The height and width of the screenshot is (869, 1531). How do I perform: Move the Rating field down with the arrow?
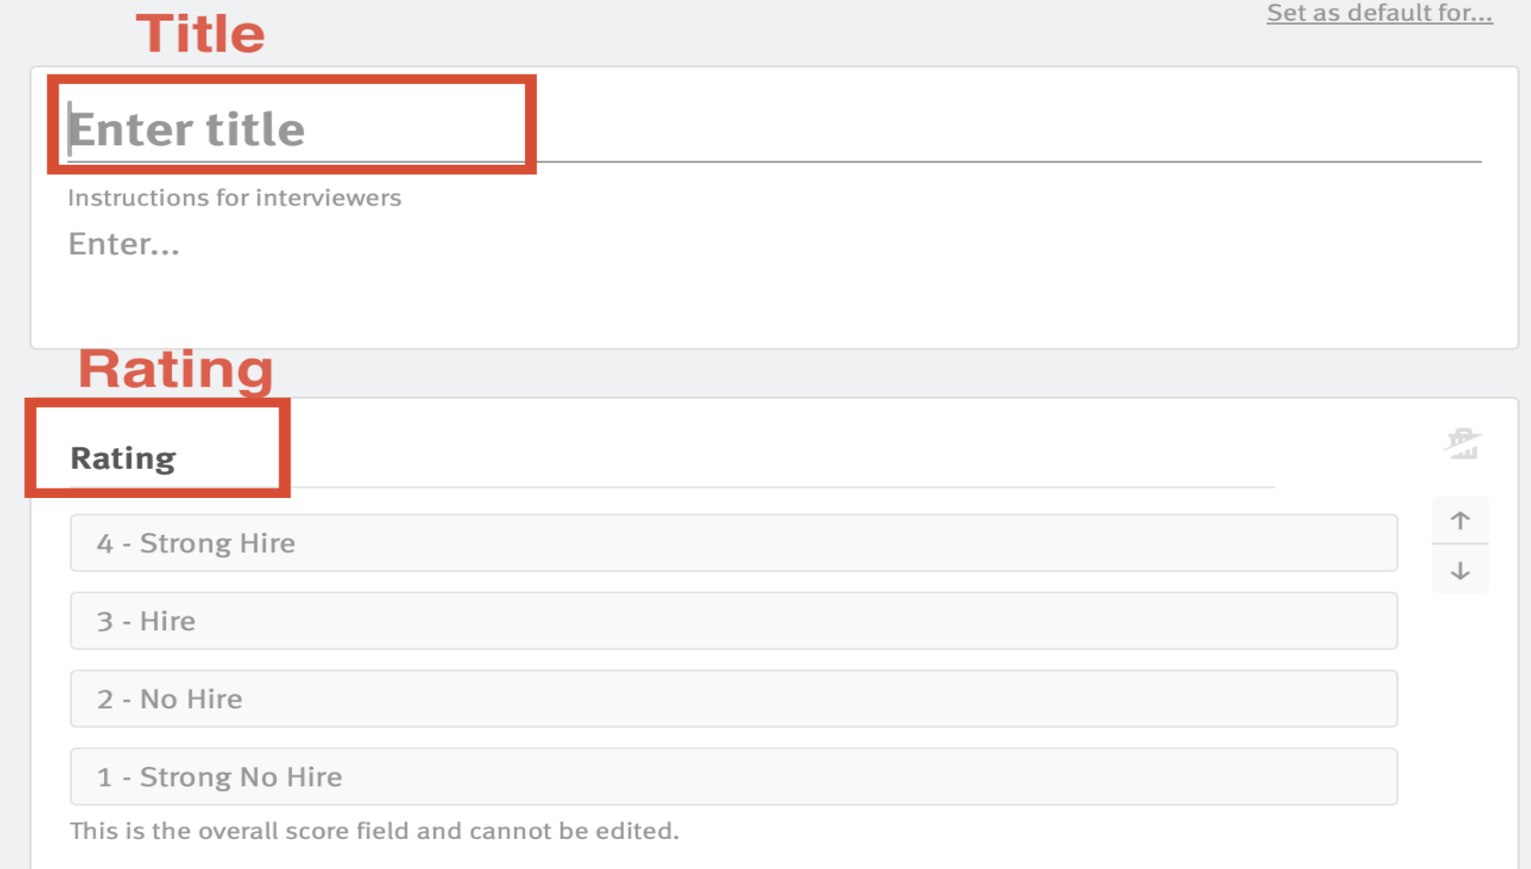coord(1460,570)
